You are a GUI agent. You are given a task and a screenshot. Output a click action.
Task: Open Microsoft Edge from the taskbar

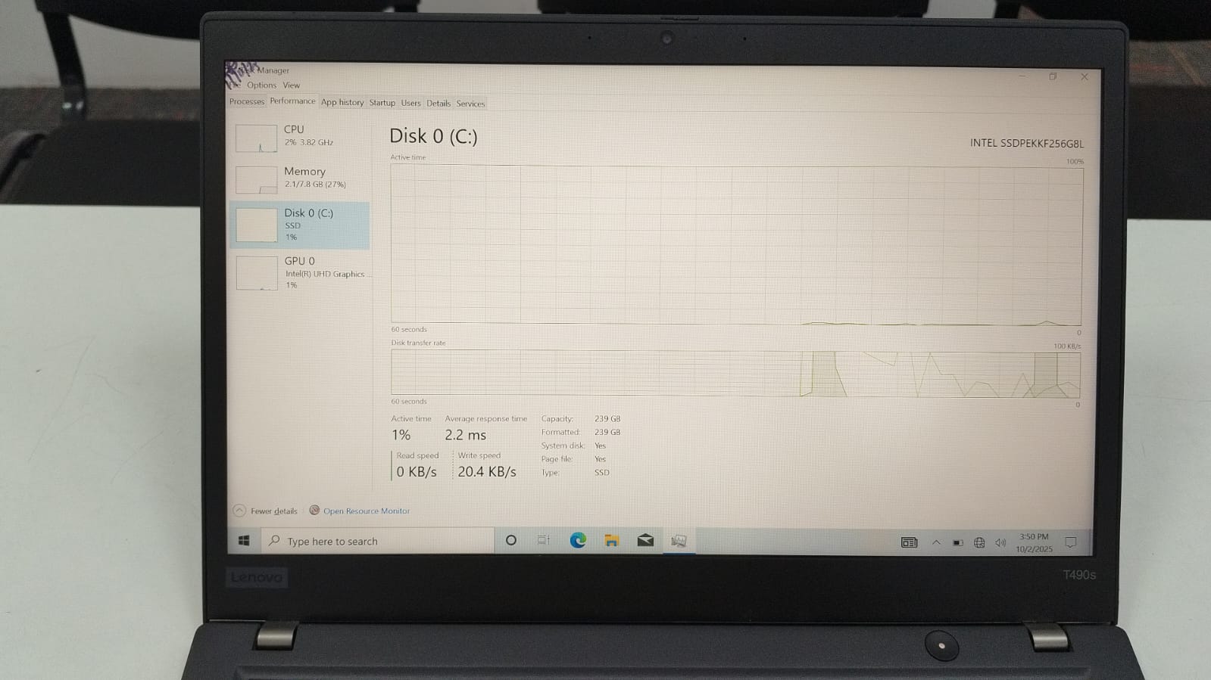578,540
